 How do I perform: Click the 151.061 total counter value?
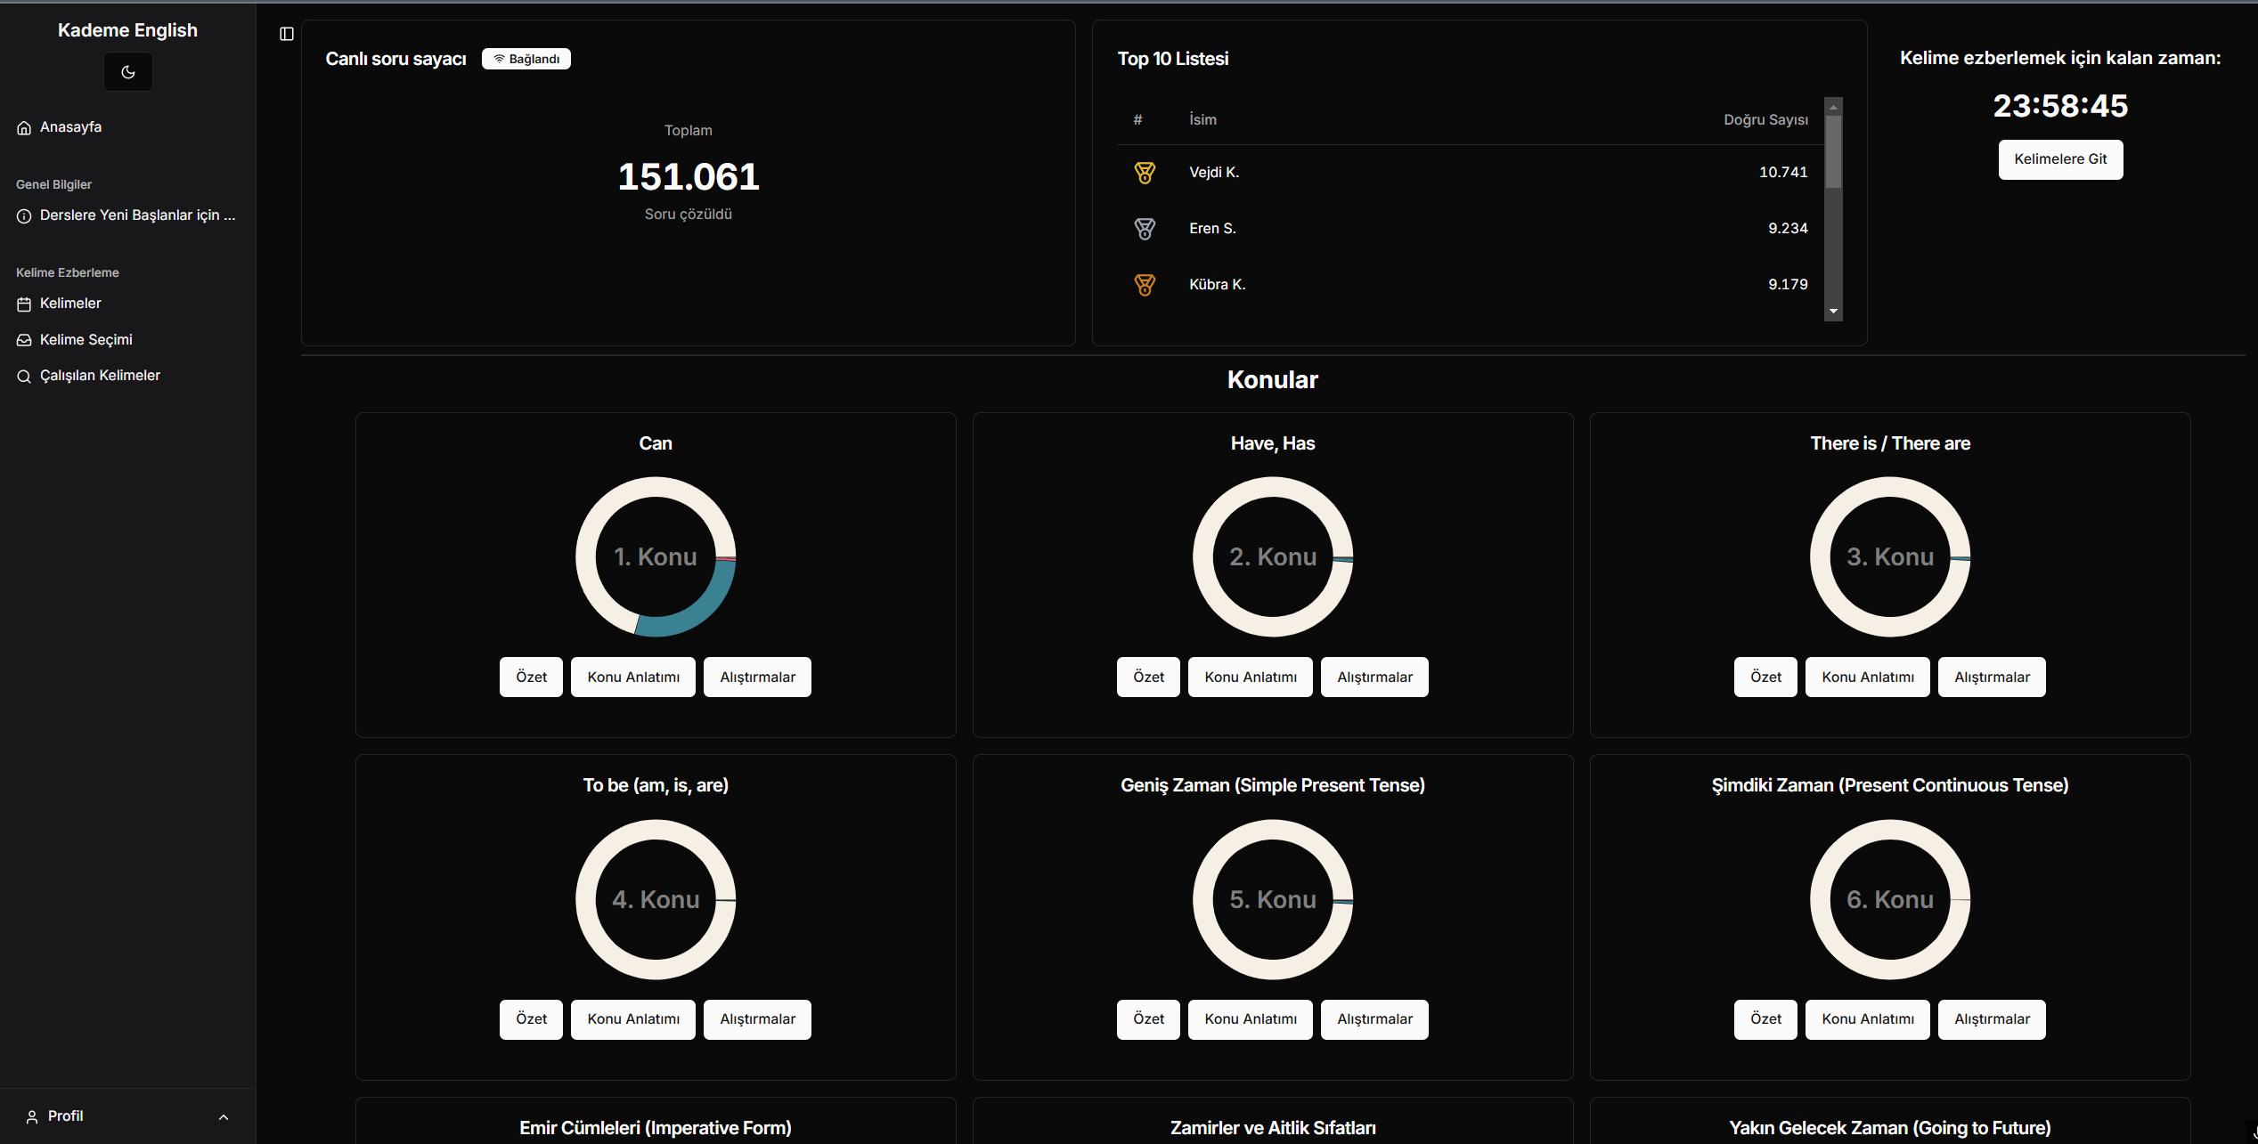tap(689, 176)
